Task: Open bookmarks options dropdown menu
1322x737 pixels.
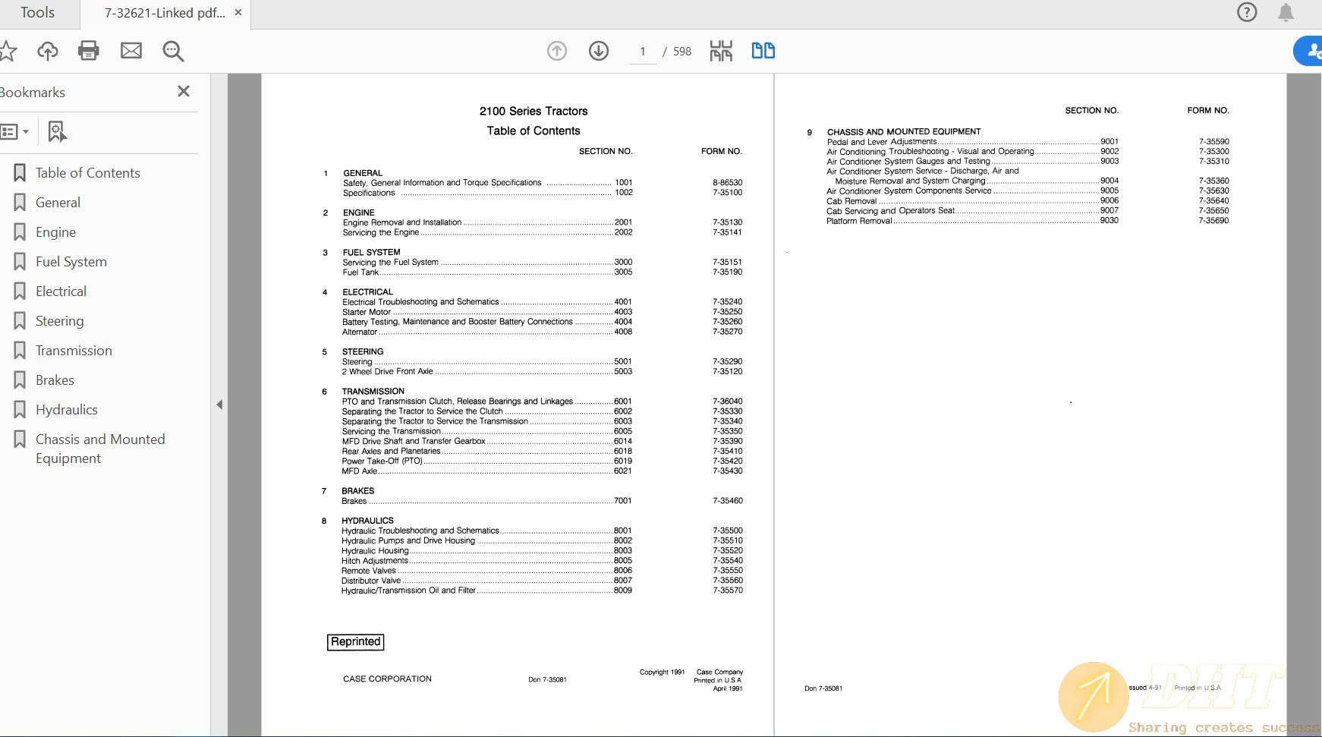Action: pyautogui.click(x=15, y=131)
